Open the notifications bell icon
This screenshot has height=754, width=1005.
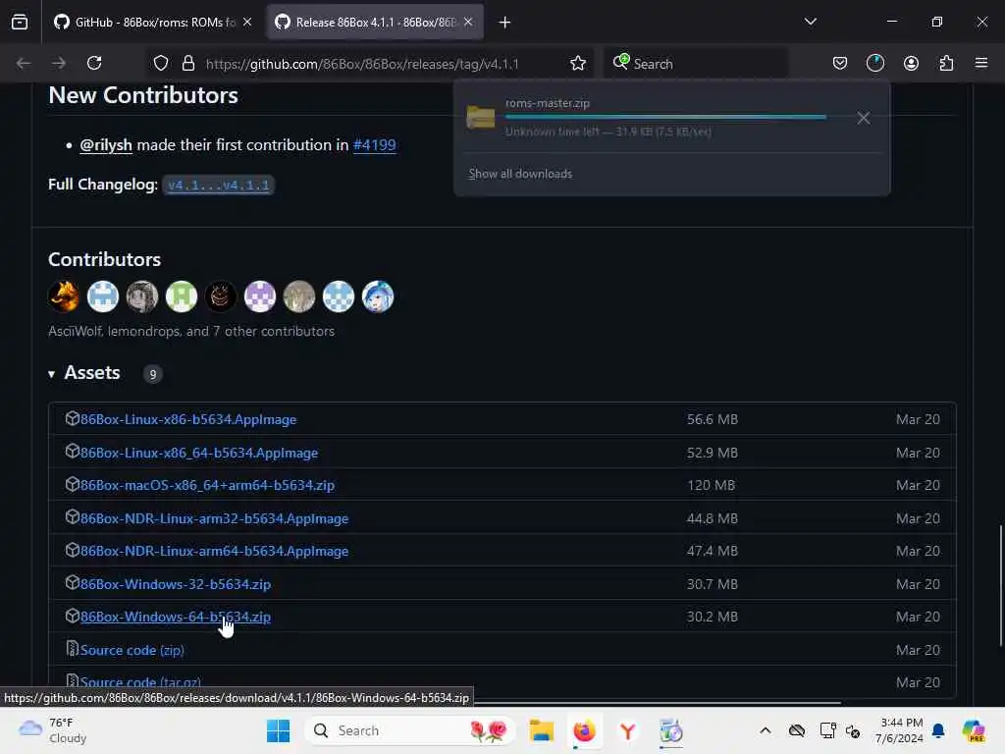click(x=938, y=730)
